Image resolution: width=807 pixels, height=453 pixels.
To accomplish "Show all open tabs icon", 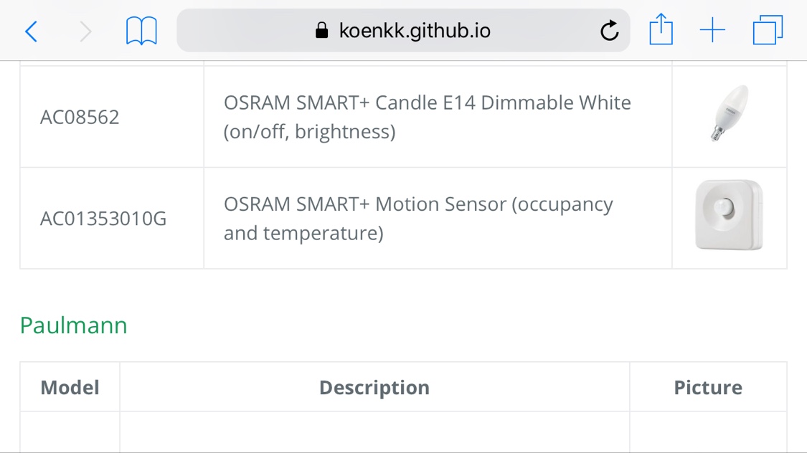I will tap(768, 30).
